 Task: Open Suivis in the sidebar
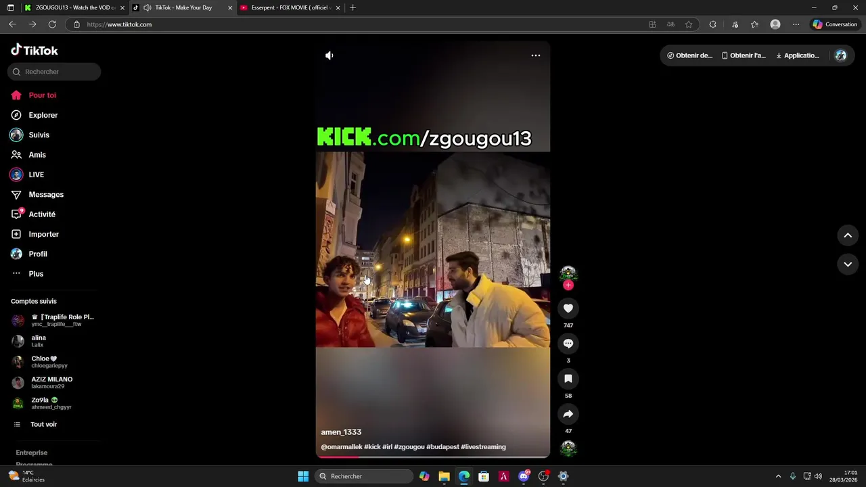(39, 135)
